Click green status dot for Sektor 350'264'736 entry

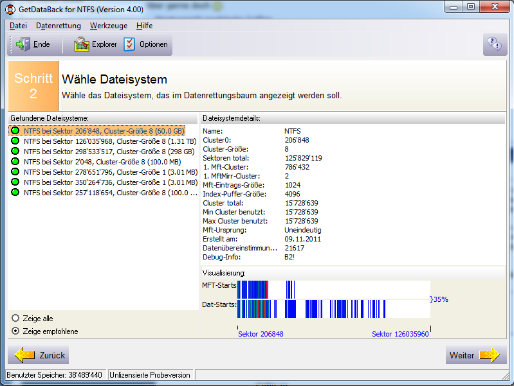click(x=15, y=182)
